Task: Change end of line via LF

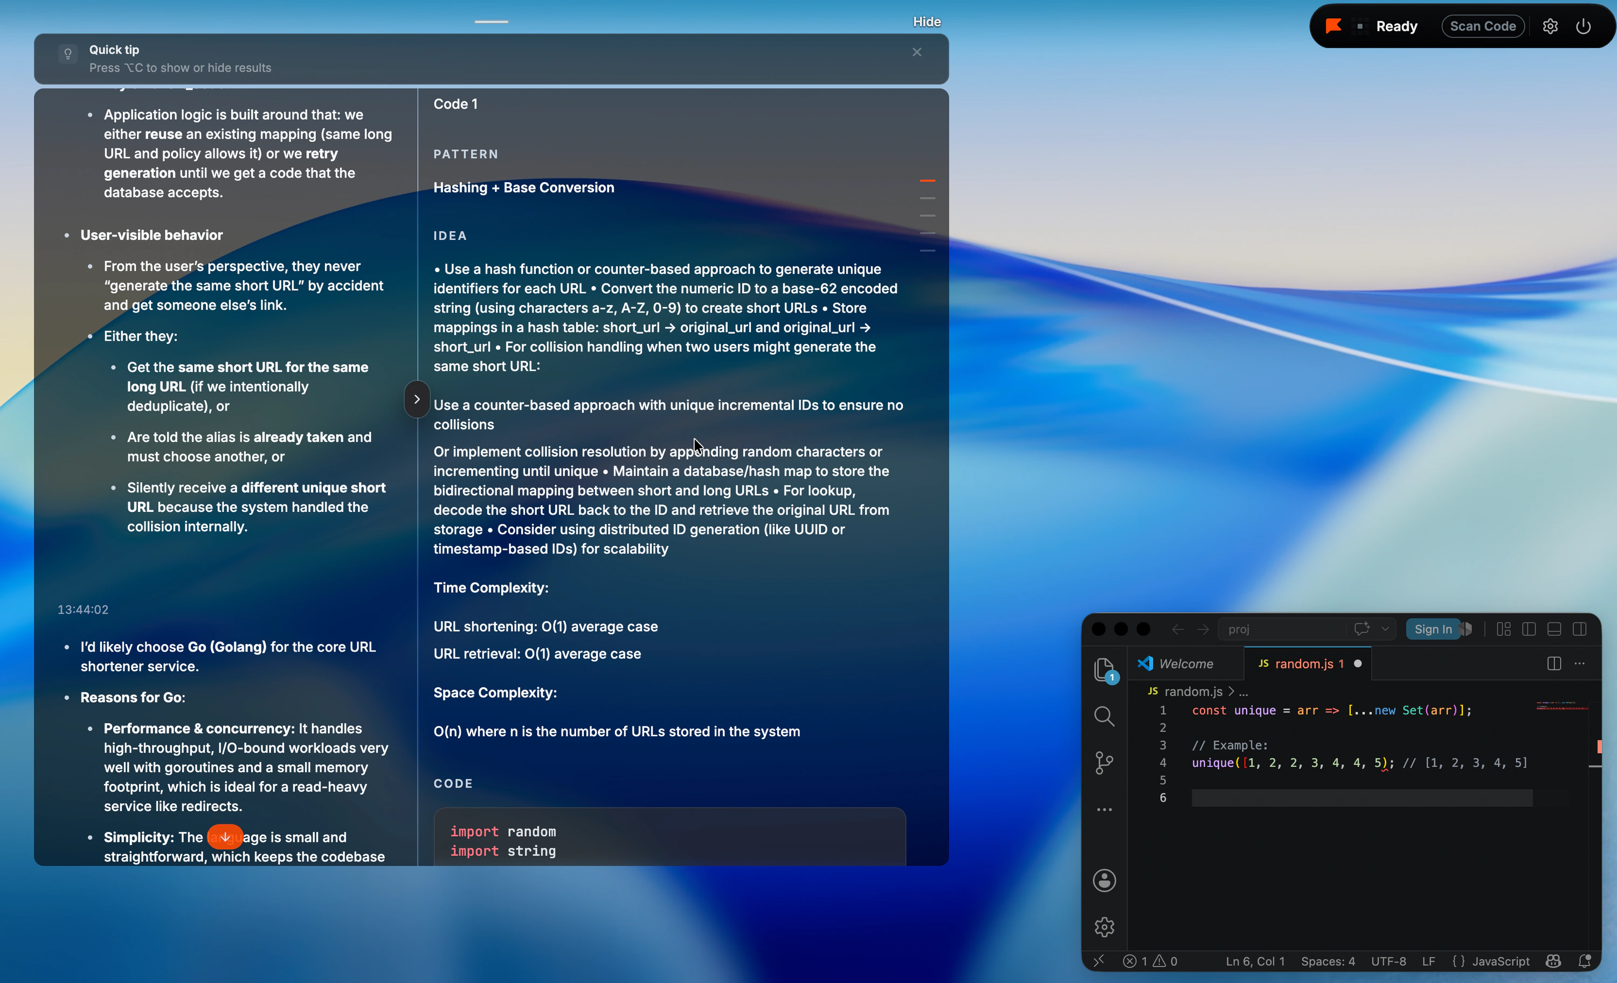Action: pyautogui.click(x=1428, y=961)
